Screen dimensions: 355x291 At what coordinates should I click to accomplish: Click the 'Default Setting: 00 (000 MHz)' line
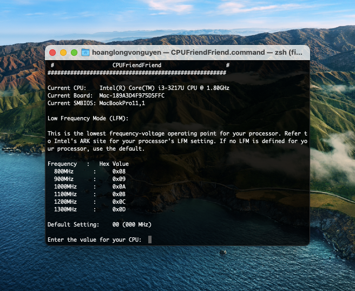click(99, 224)
